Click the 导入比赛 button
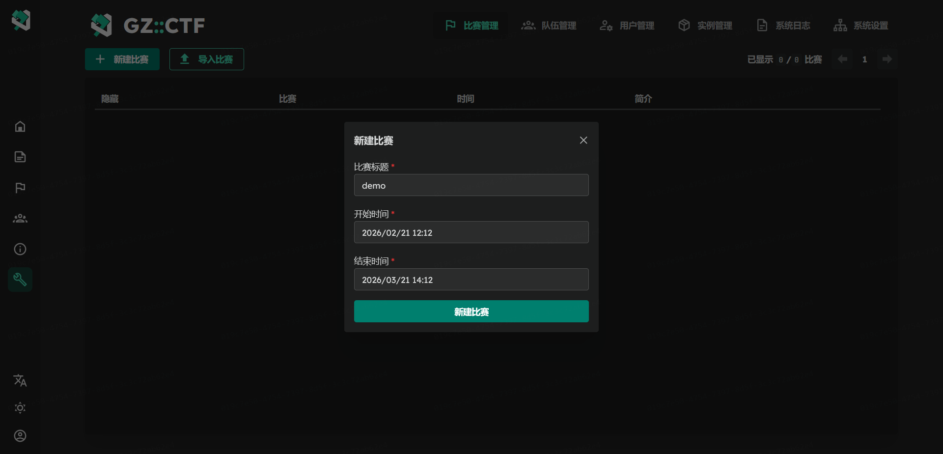This screenshot has height=454, width=943. (207, 59)
